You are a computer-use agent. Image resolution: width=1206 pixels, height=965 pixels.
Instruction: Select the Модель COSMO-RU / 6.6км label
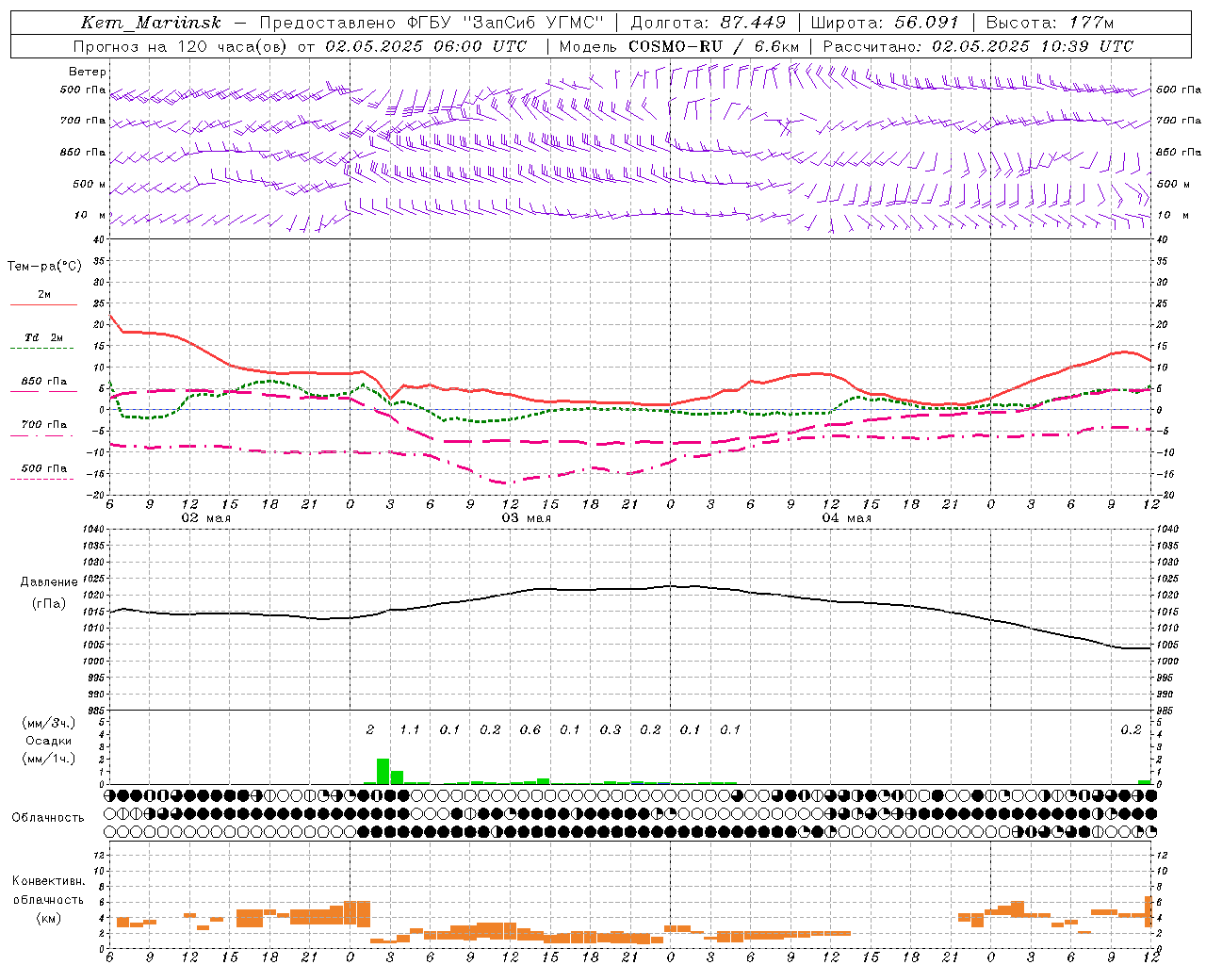pos(679,46)
